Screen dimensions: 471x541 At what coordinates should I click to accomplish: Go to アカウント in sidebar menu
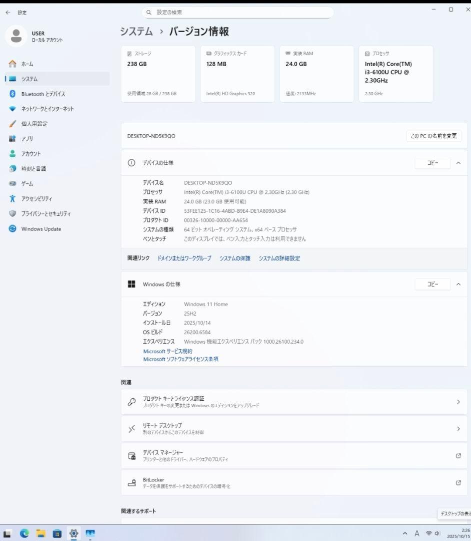point(31,154)
